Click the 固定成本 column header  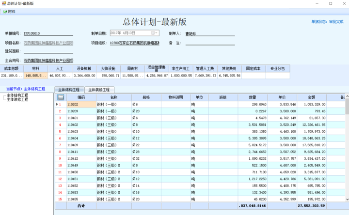click(x=254, y=68)
